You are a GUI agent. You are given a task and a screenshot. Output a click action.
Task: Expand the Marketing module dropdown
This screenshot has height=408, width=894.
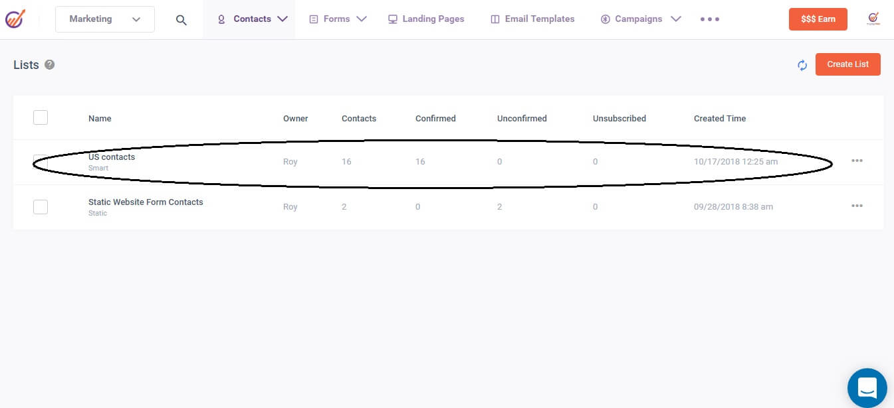click(104, 19)
